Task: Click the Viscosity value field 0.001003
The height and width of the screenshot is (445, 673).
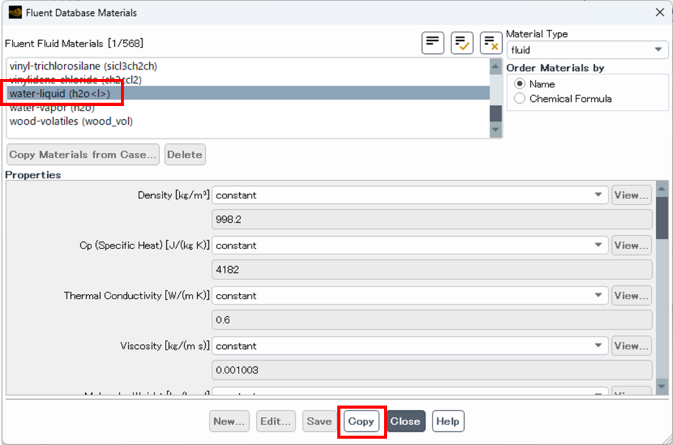Action: (x=432, y=370)
